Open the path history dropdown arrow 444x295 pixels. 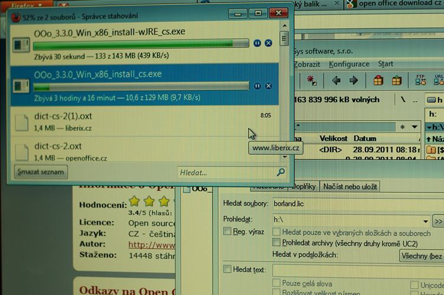point(414,127)
